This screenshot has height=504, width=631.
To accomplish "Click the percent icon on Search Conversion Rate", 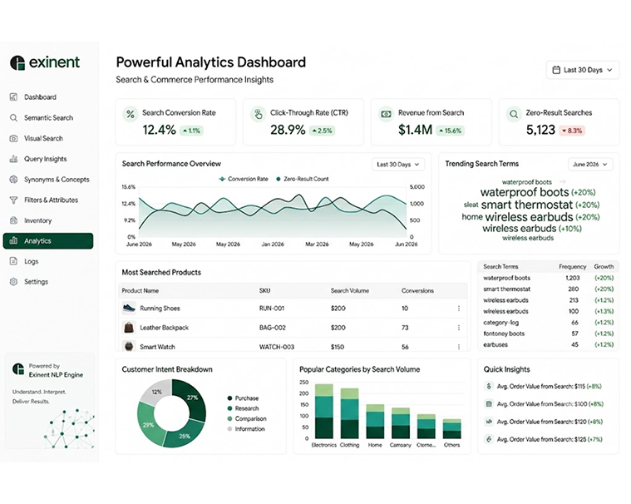I will pyautogui.click(x=131, y=114).
